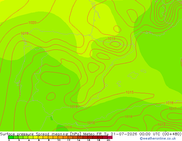Viewport: 182px width, 141px height.
Task: Click the legend value label "12"
Action: point(69,140)
